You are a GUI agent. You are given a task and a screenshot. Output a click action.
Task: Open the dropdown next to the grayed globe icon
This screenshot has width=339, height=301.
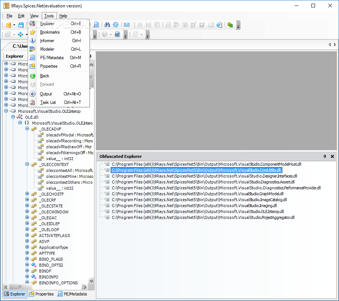pyautogui.click(x=111, y=34)
